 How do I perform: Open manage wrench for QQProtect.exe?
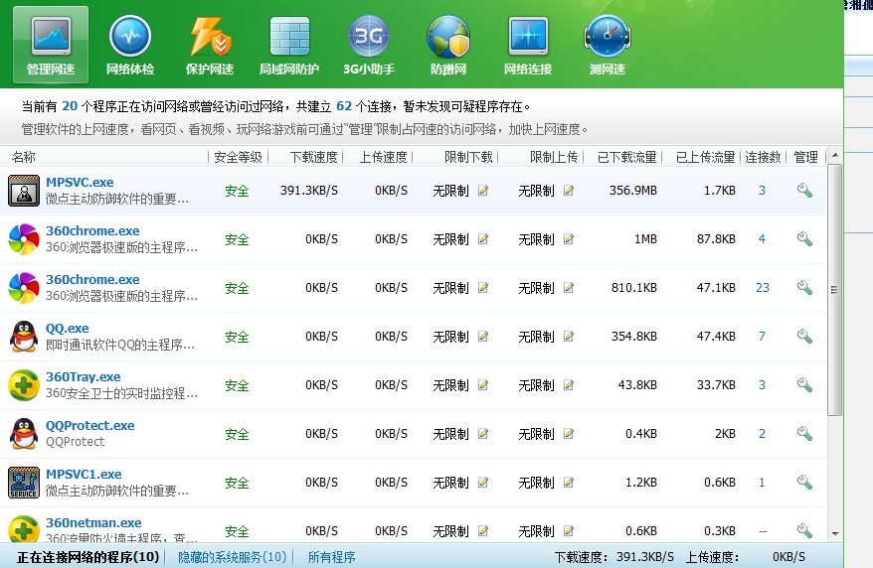click(804, 434)
